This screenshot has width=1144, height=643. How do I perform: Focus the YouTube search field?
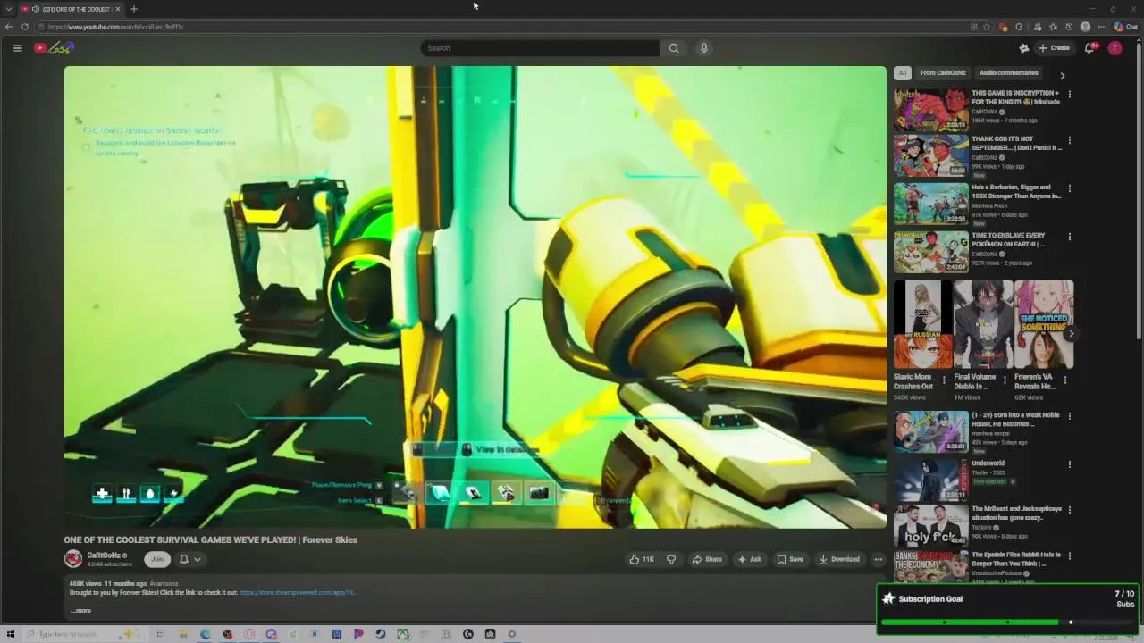(540, 48)
